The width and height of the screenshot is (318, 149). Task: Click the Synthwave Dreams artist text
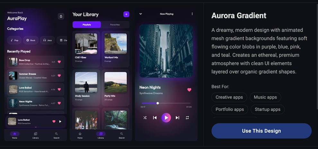click(151, 93)
